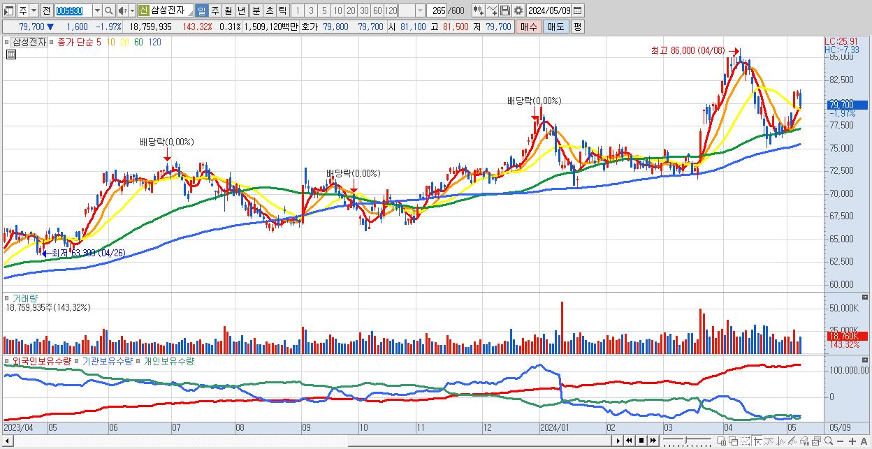Click the bottom bar dotted-line grid icon
The width and height of the screenshot is (872, 449).
[x=745, y=441]
